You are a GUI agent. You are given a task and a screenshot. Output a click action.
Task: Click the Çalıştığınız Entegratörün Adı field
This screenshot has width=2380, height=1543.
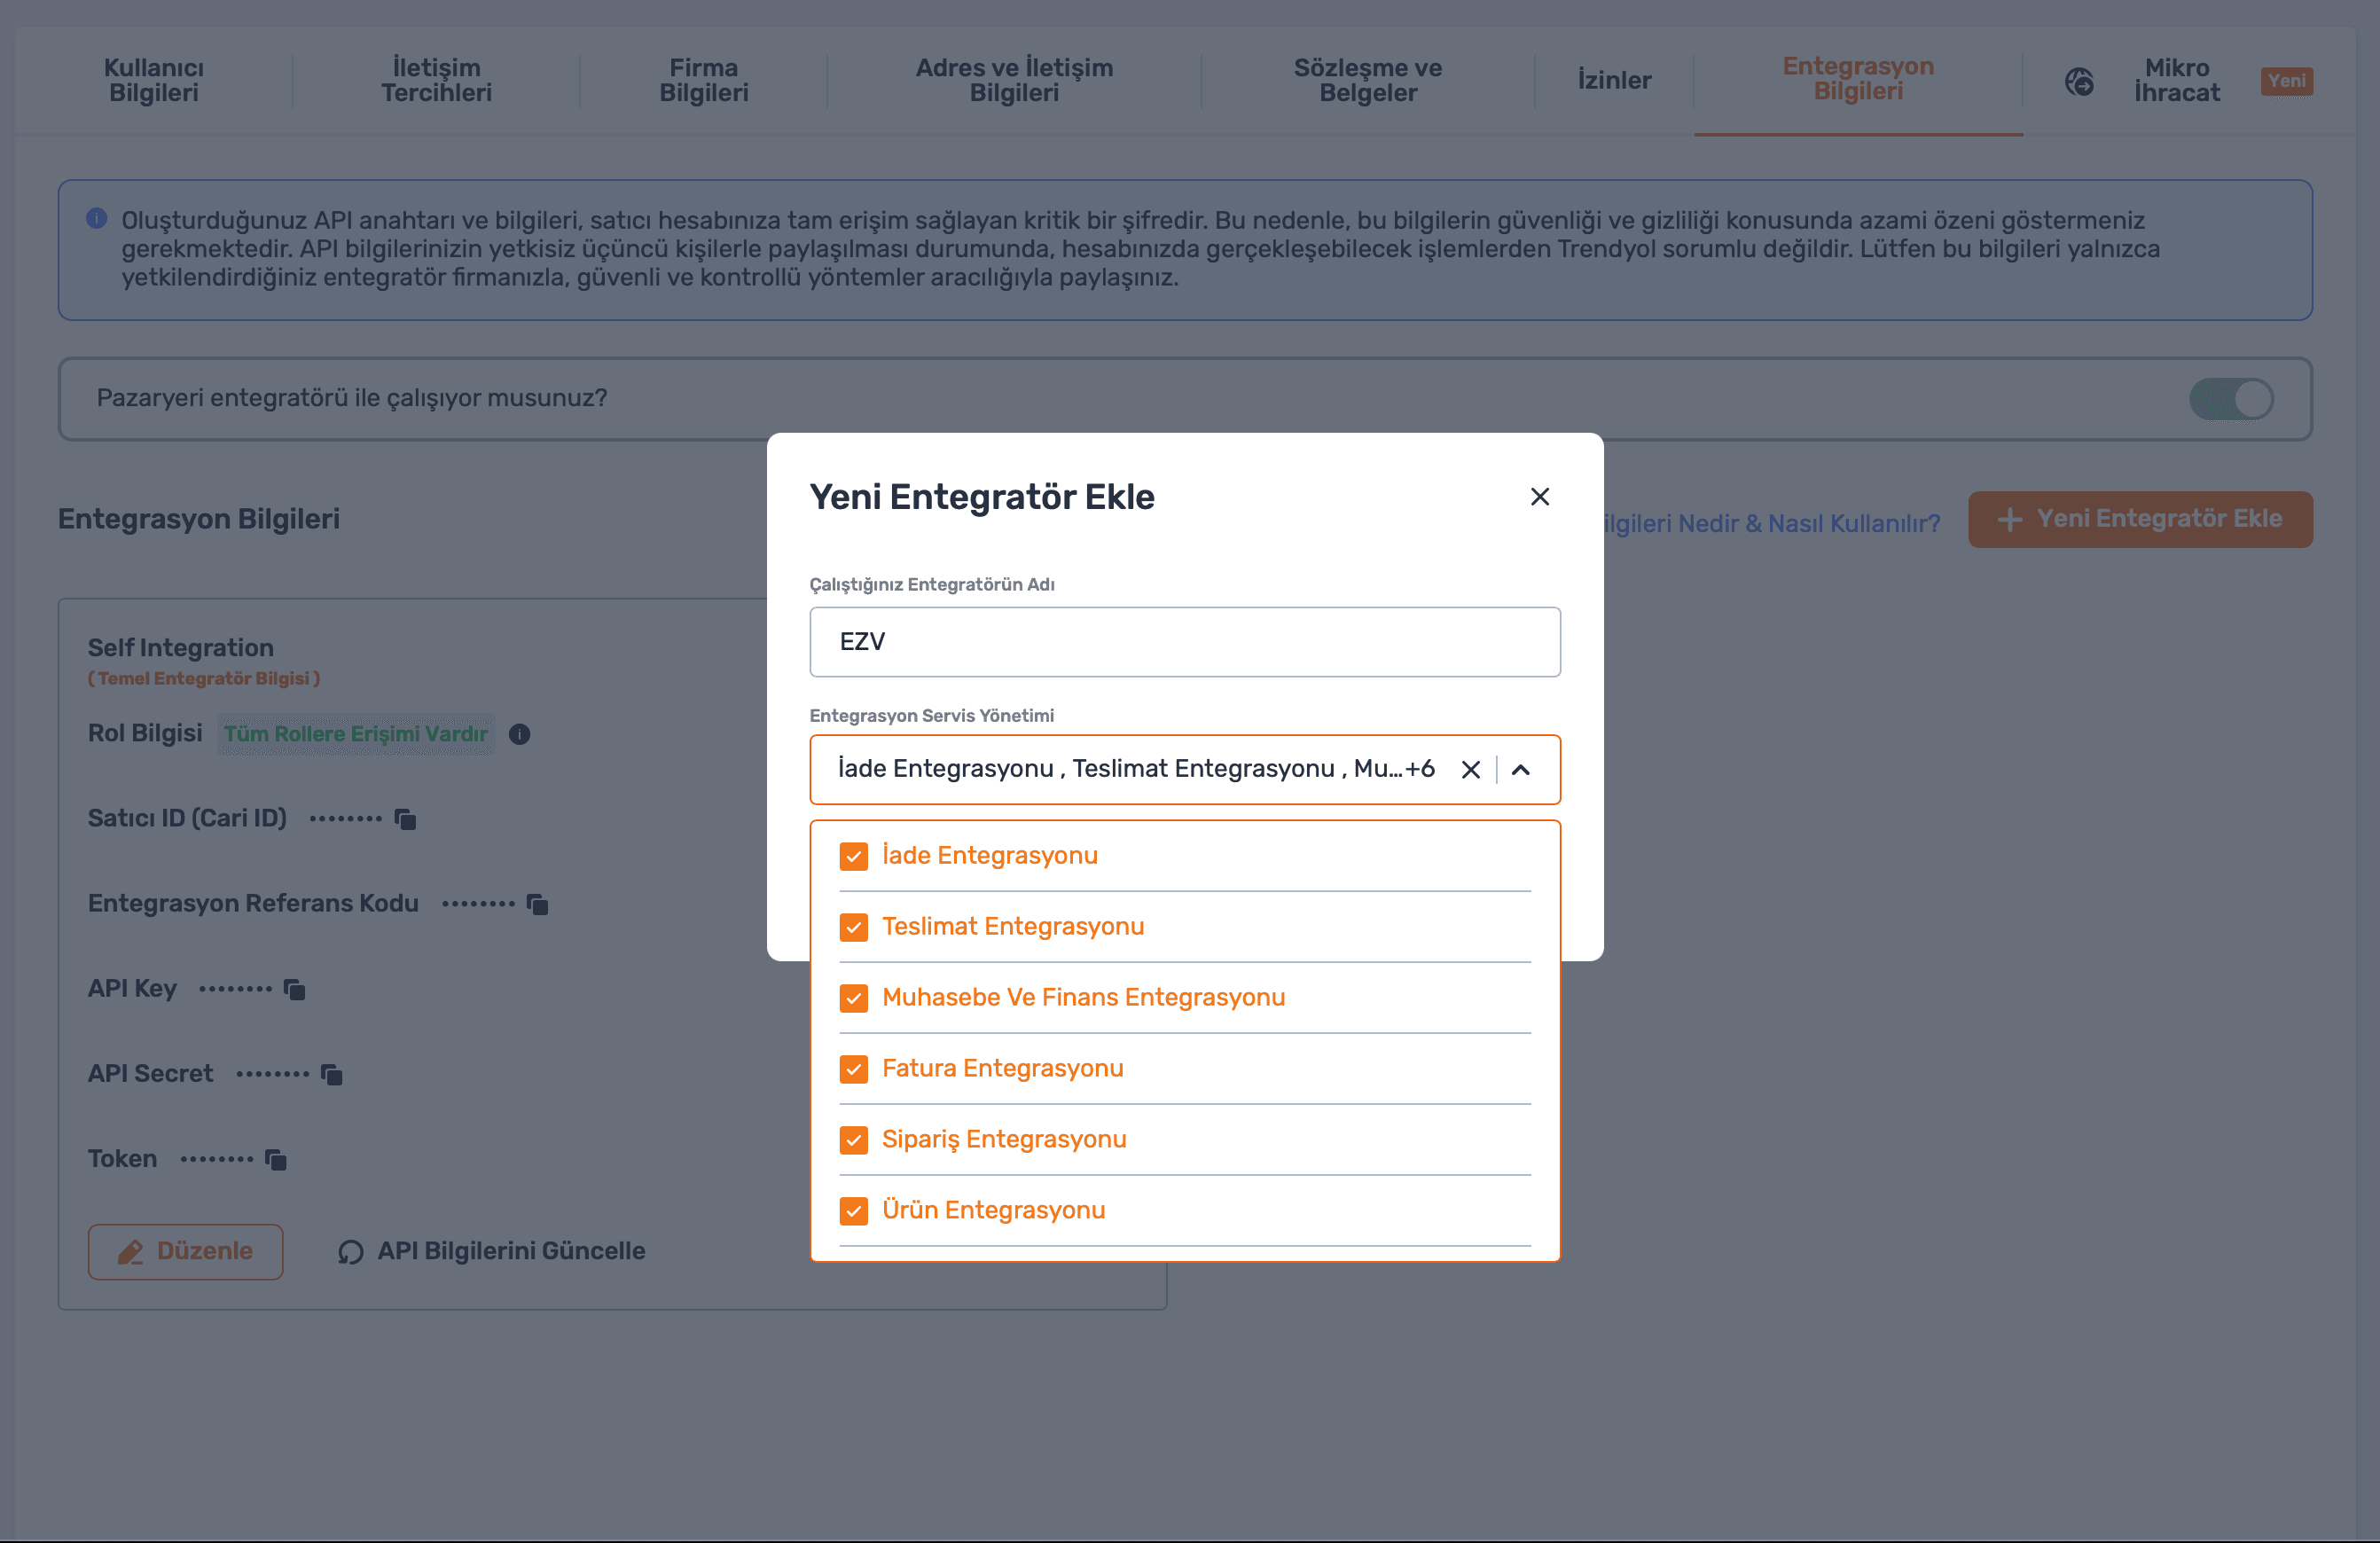point(1184,642)
